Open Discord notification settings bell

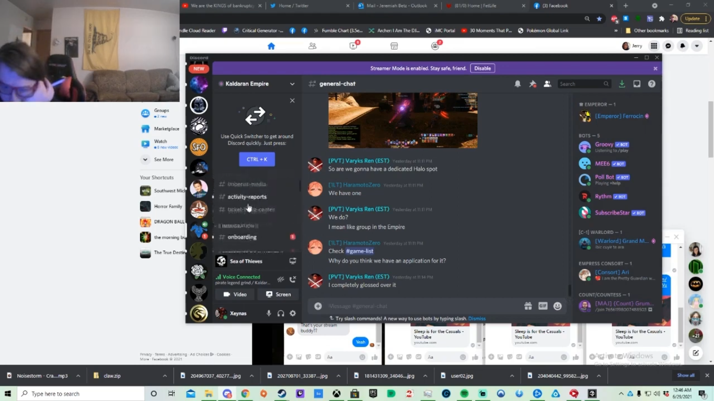pyautogui.click(x=517, y=84)
